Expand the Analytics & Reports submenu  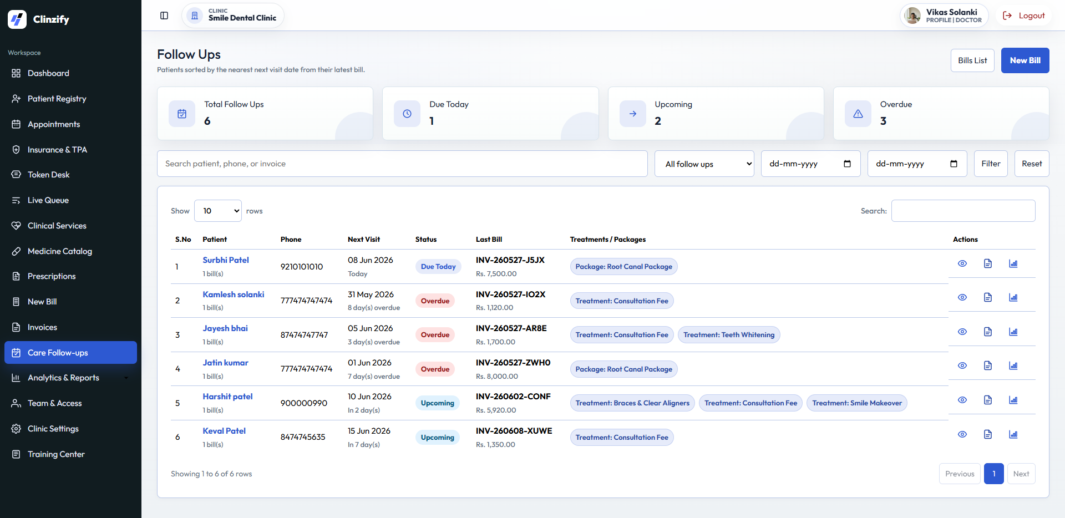pyautogui.click(x=126, y=378)
